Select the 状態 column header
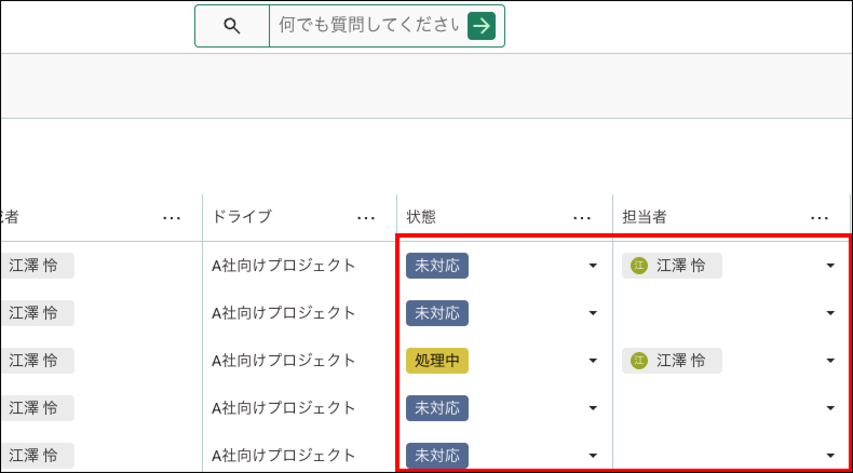 click(421, 217)
